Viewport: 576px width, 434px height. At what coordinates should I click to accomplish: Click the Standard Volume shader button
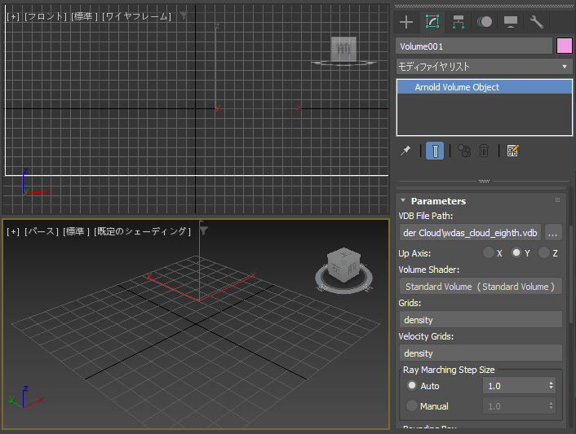coord(480,286)
